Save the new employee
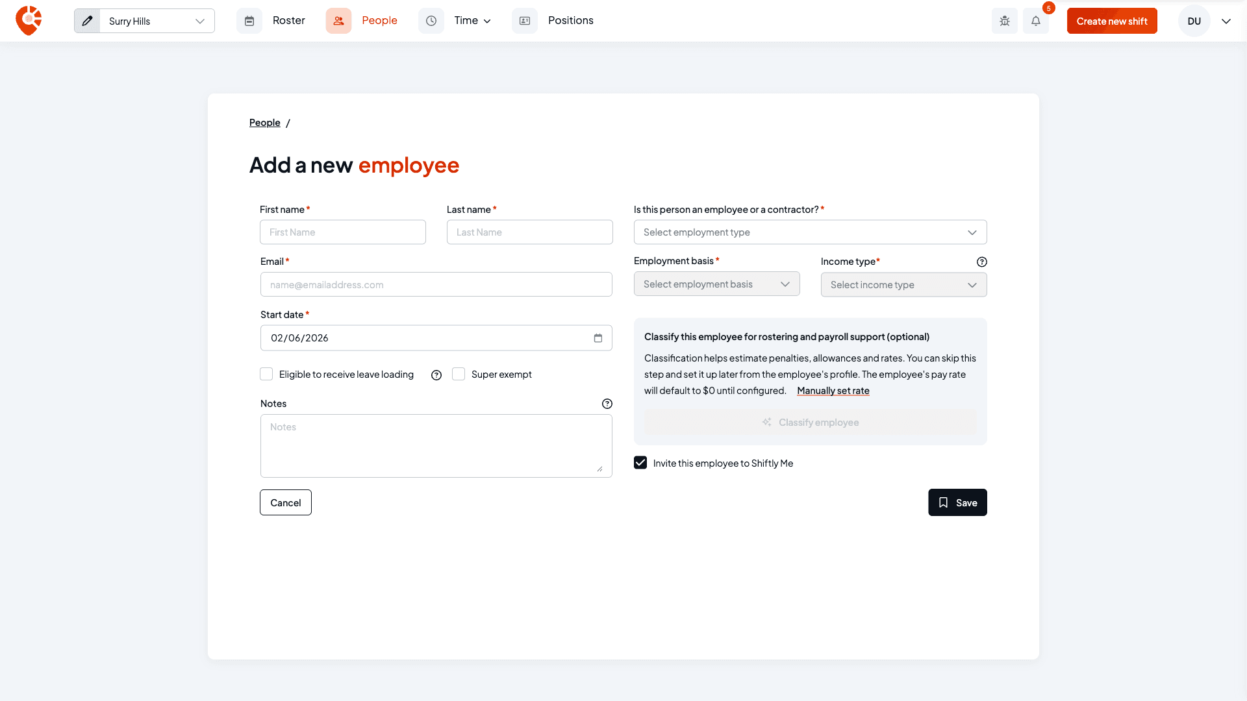Viewport: 1247px width, 701px height. tap(957, 502)
